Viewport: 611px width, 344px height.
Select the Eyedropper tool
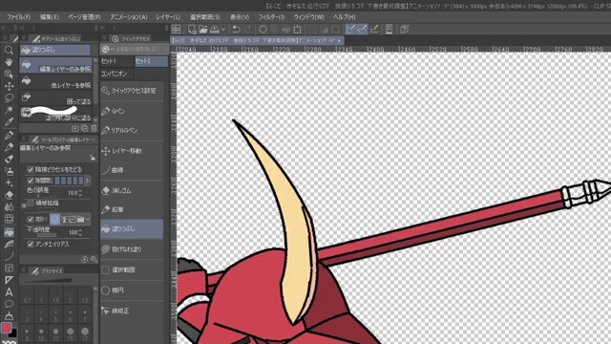click(9, 122)
